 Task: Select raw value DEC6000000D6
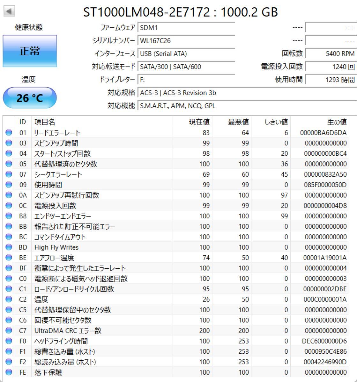(x=324, y=341)
